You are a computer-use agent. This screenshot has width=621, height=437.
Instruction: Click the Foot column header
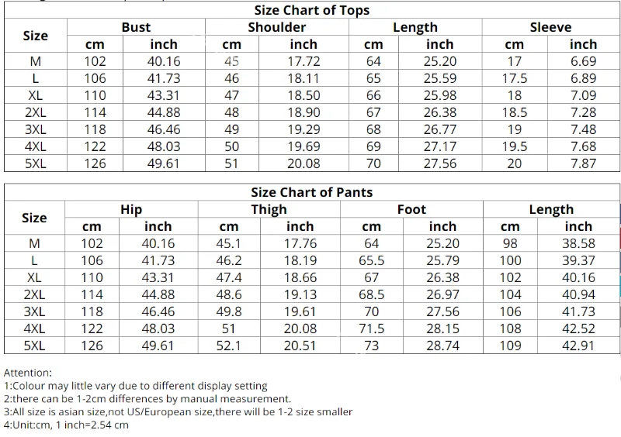(x=411, y=209)
